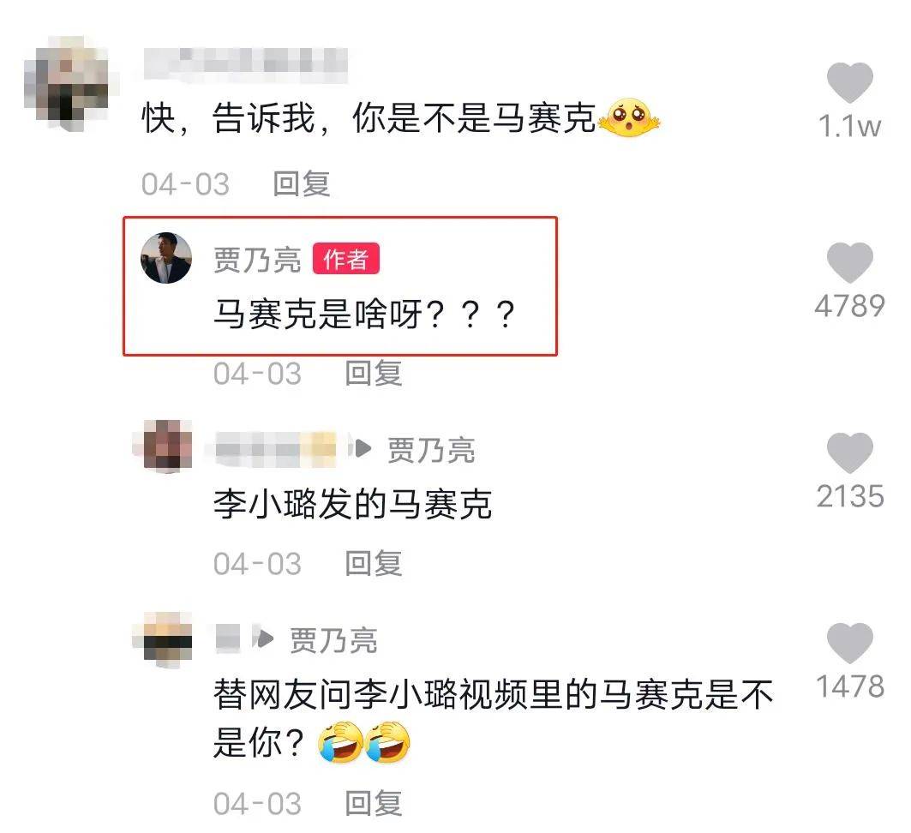Like the top comment with 1.1w likes
This screenshot has height=833, width=911.
pos(849,82)
